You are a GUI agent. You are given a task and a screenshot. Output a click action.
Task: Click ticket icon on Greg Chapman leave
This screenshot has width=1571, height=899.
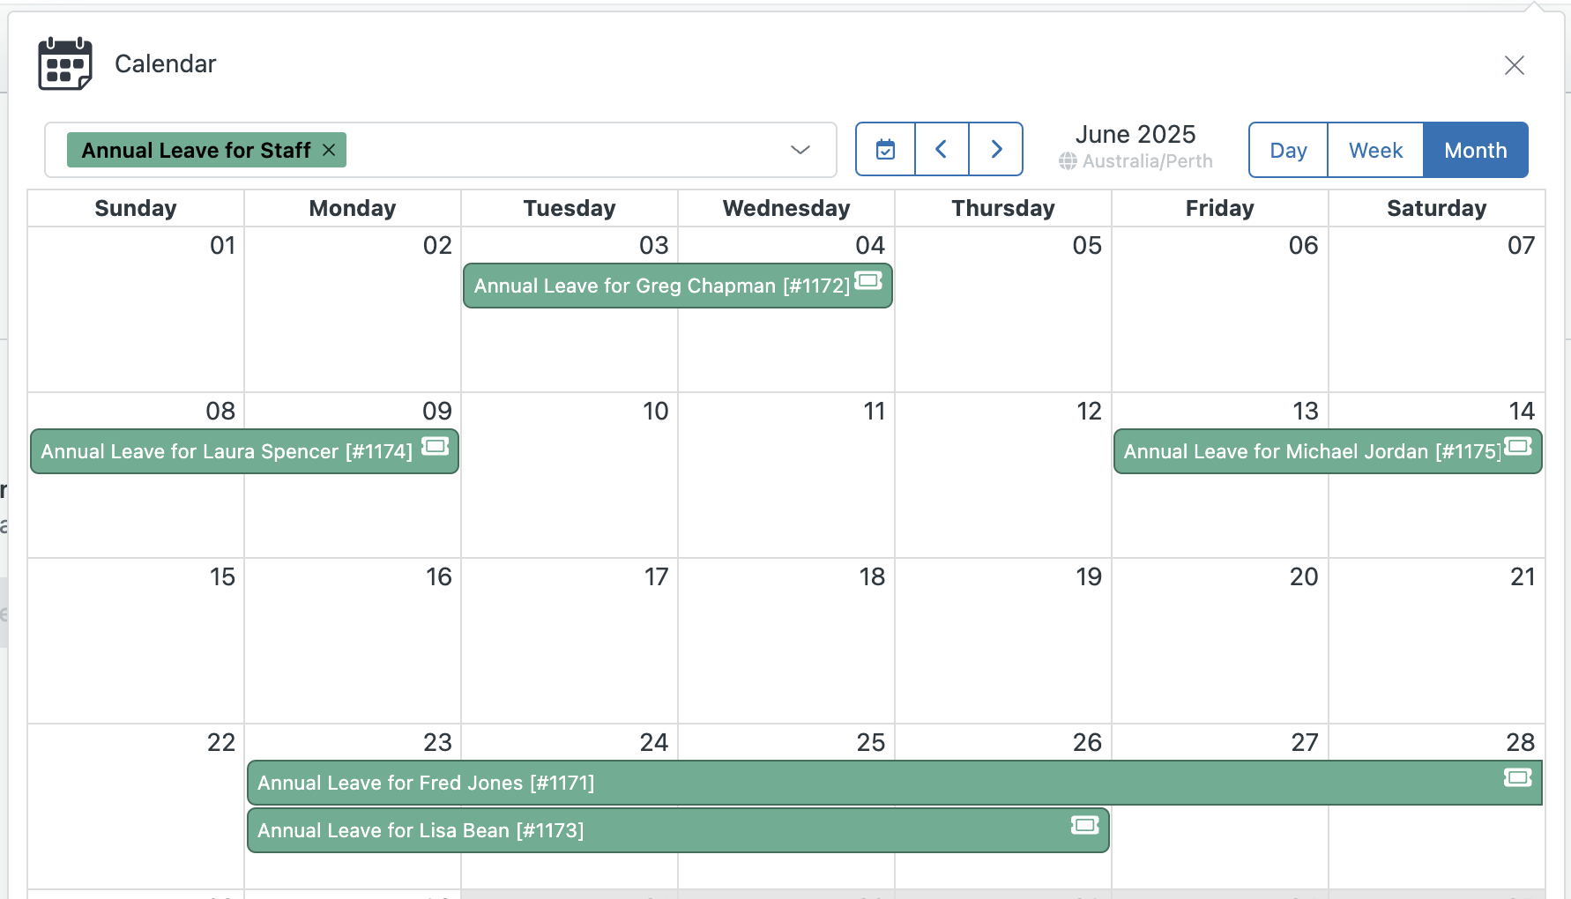868,280
